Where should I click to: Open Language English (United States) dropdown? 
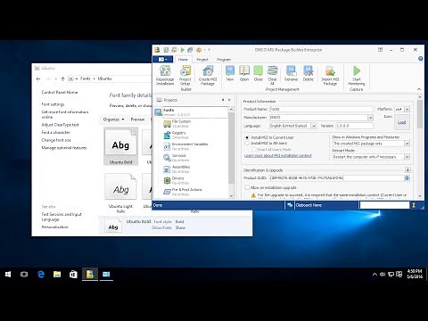(314, 126)
